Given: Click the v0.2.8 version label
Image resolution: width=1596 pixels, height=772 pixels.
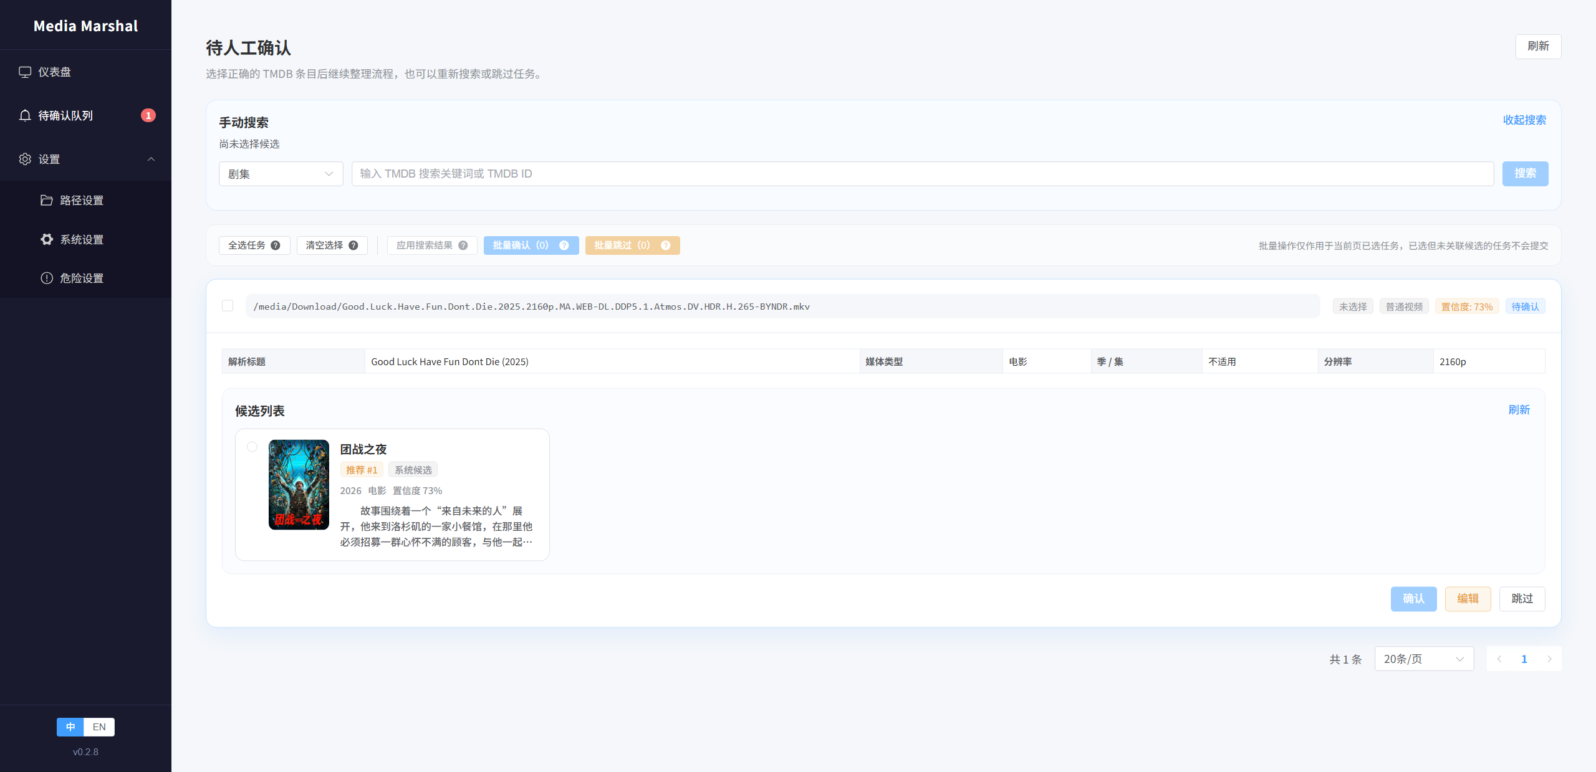Looking at the screenshot, I should (x=85, y=752).
